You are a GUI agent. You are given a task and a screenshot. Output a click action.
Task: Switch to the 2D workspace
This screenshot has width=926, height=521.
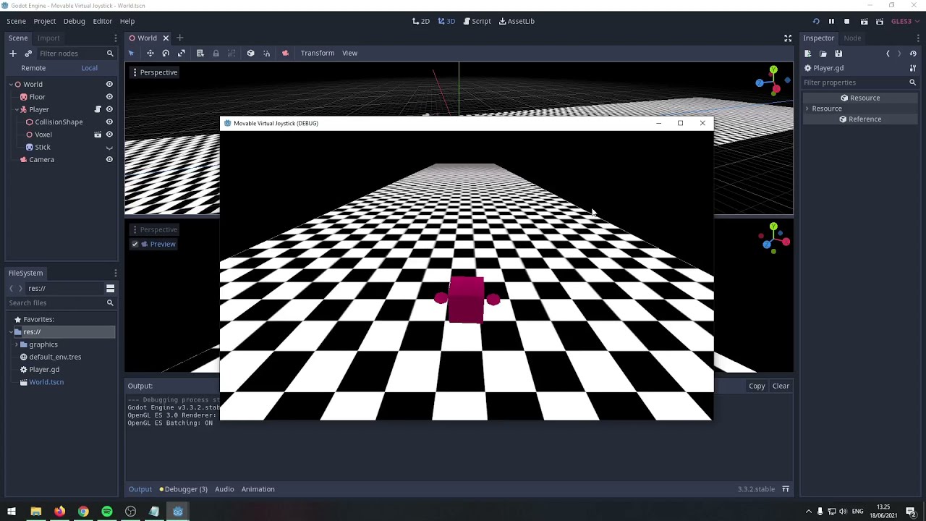[x=421, y=22]
